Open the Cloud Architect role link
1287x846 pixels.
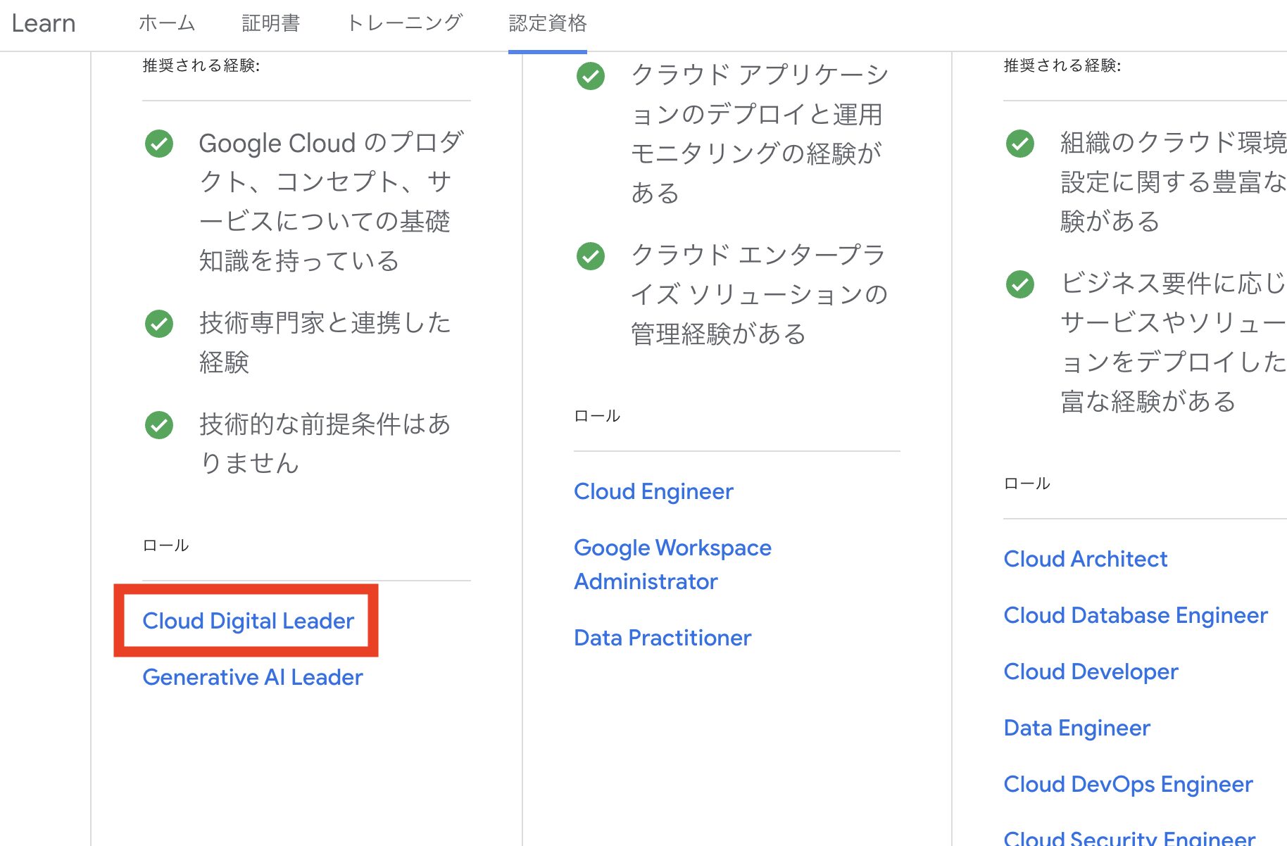(x=1085, y=559)
